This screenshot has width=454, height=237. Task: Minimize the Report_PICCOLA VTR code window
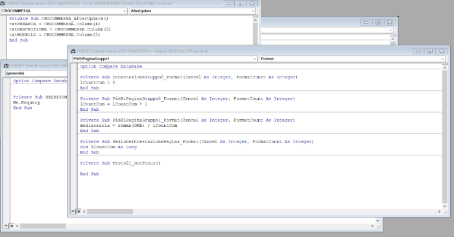pyautogui.click(x=418, y=51)
